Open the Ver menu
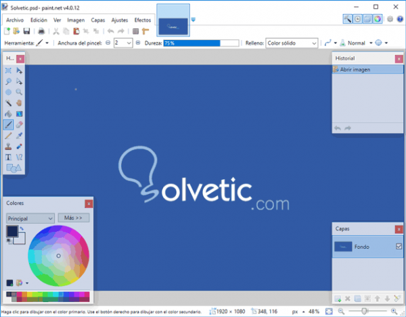Viewport: 406px width, 317px height. tap(58, 20)
